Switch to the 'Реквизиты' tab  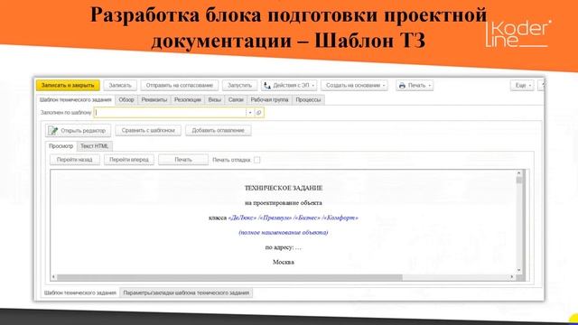click(154, 100)
